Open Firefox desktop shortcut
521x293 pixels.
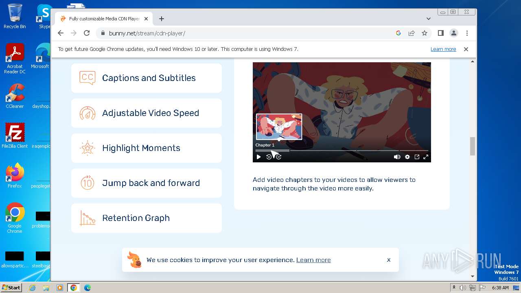[15, 175]
